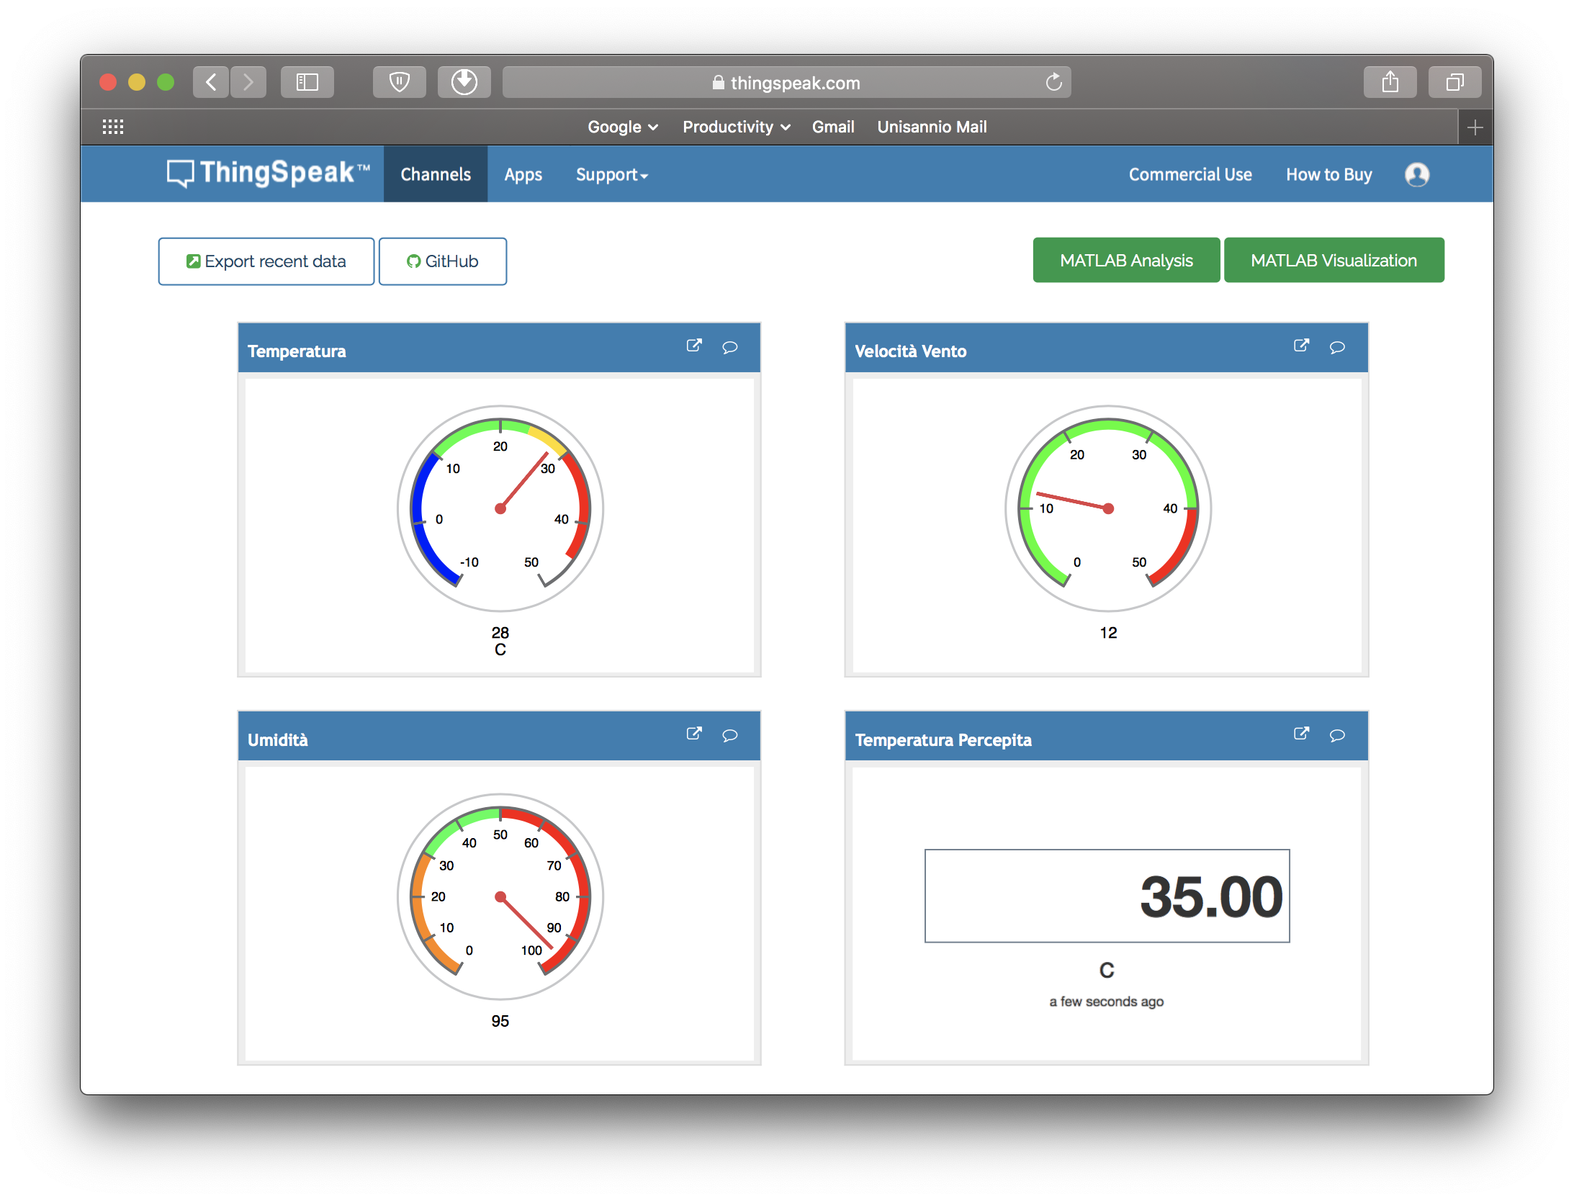The width and height of the screenshot is (1574, 1201).
Task: Switch to the Channels tab
Action: pos(435,175)
